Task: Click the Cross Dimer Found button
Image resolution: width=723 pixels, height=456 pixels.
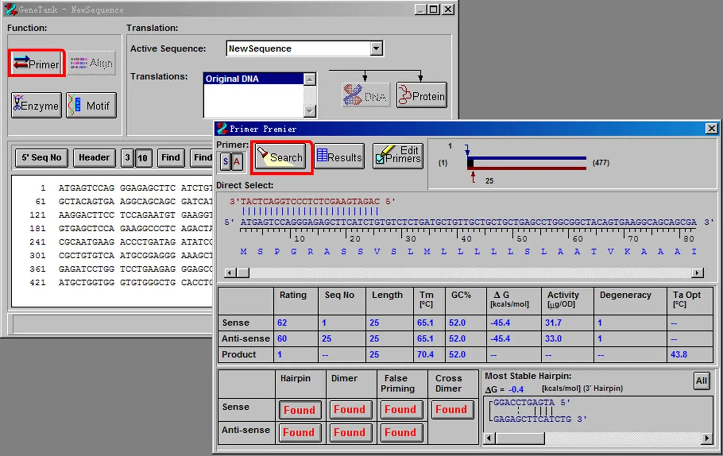Action: (452, 410)
